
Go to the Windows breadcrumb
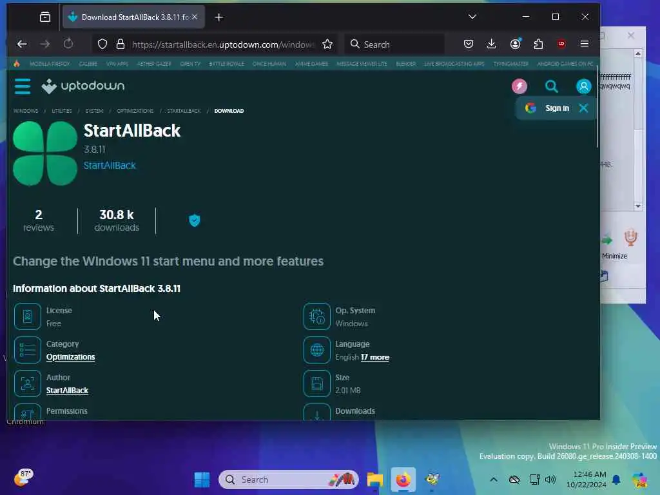click(x=26, y=111)
